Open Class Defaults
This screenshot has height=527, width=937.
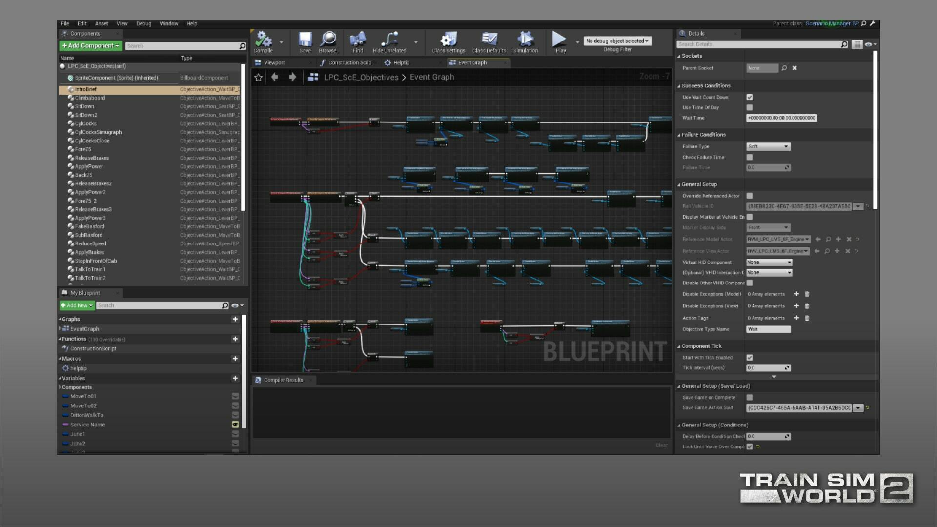[x=489, y=40]
